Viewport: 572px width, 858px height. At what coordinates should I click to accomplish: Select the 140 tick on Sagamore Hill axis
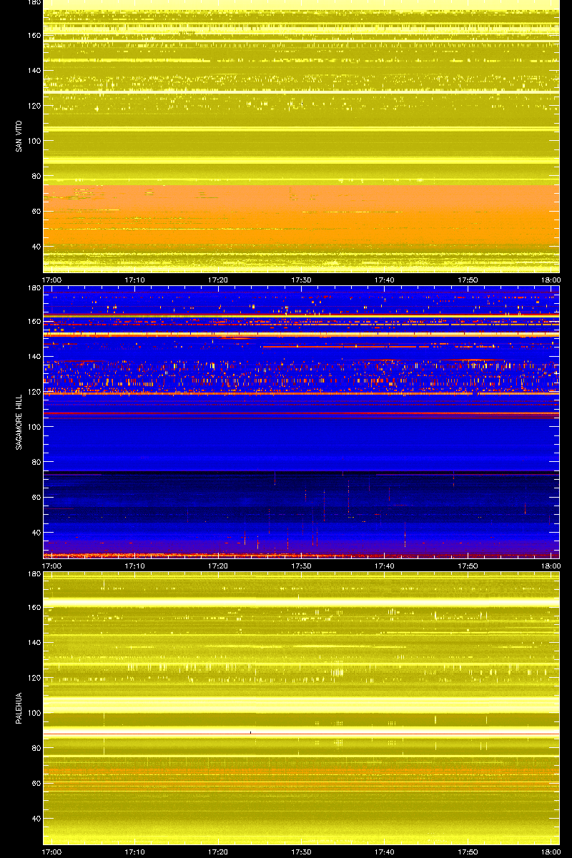[x=34, y=356]
